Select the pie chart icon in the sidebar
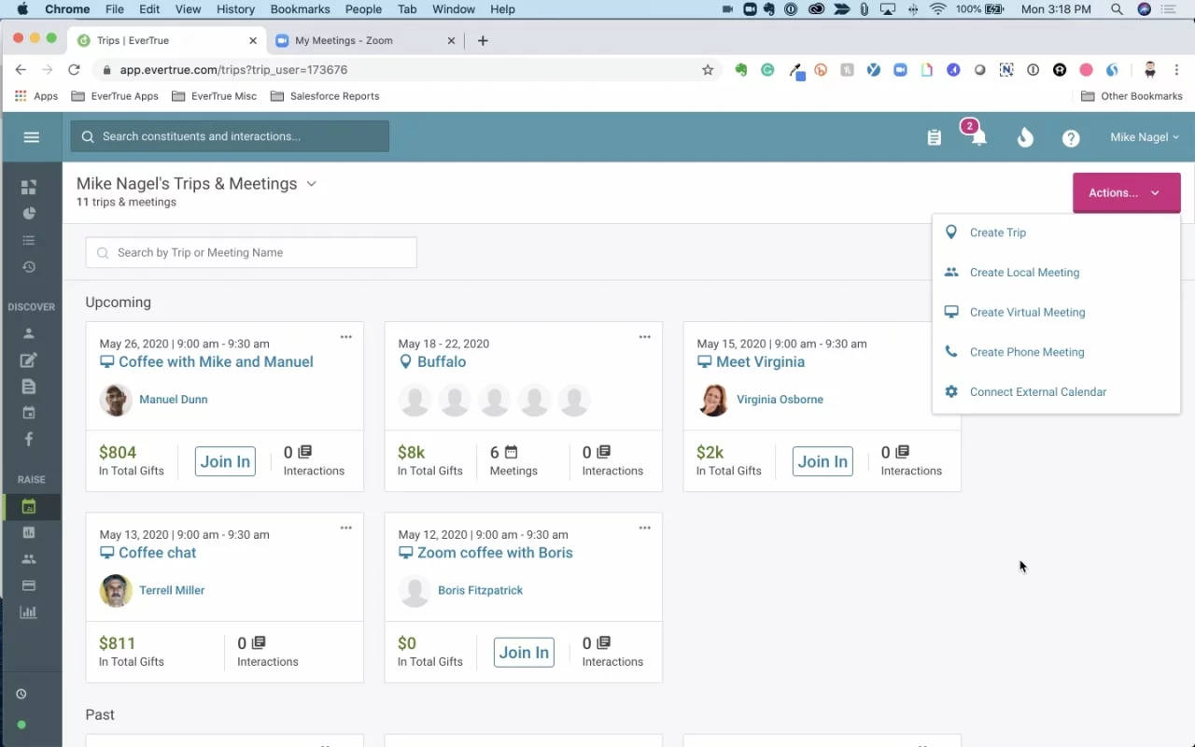 pos(31,213)
